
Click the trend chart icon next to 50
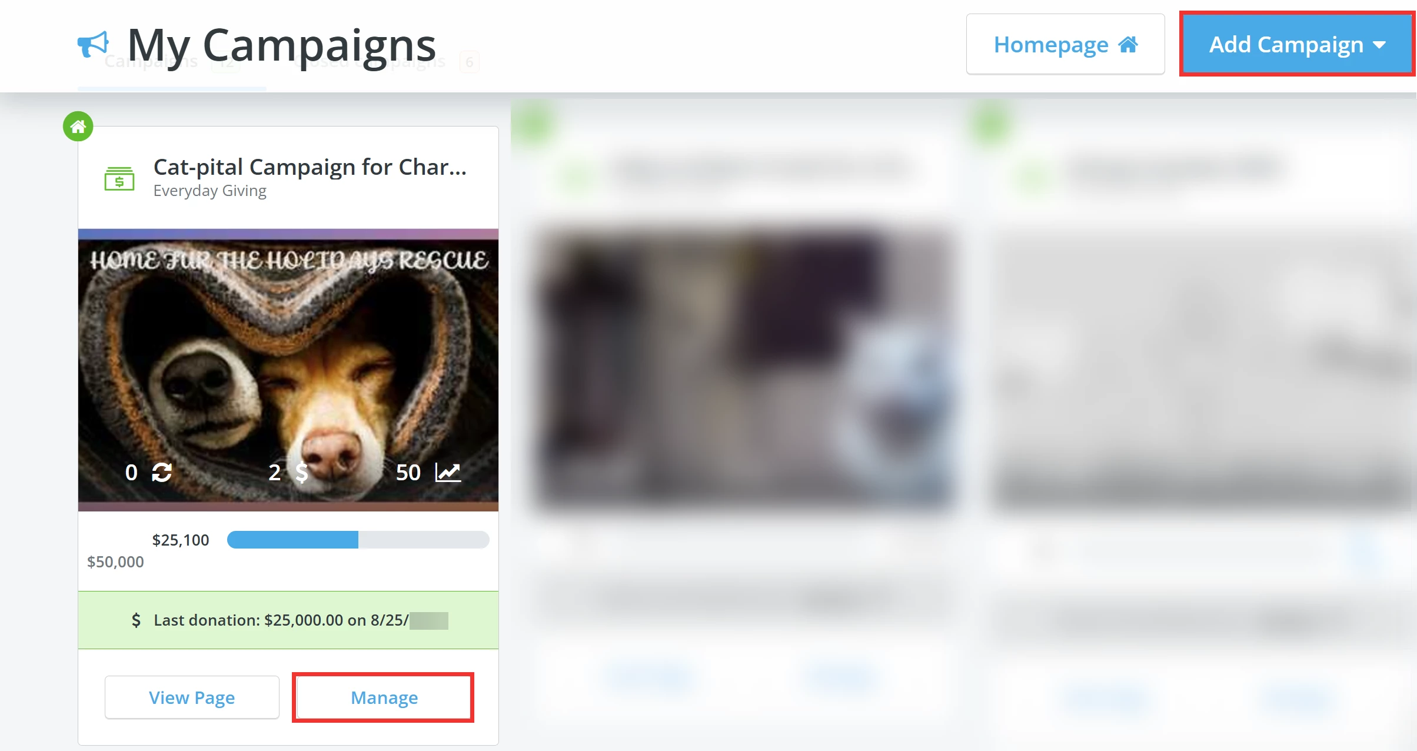pyautogui.click(x=448, y=472)
